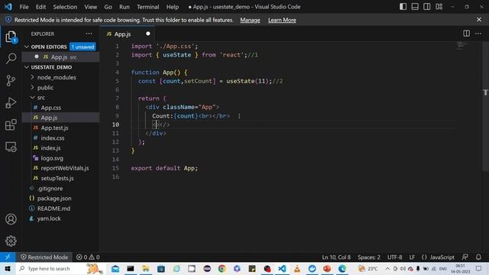Click the feedback icon in the status bar
489x275 pixels.
click(x=465, y=257)
